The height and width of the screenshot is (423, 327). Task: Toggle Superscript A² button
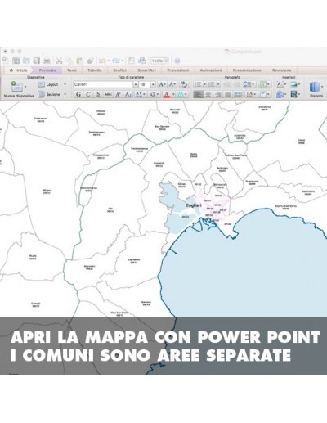point(118,94)
